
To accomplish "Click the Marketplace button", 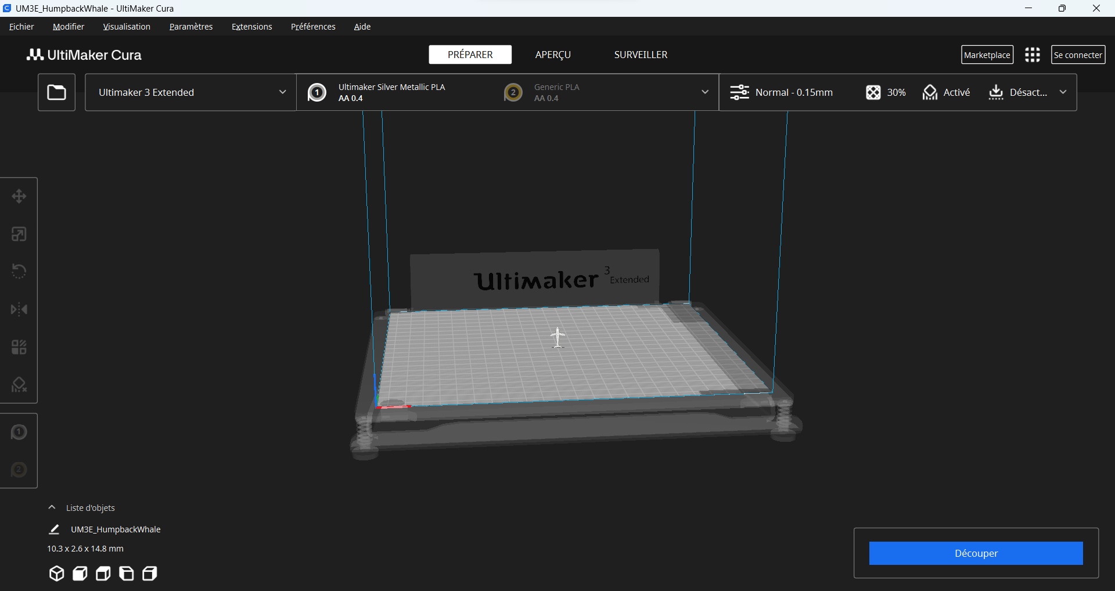I will pyautogui.click(x=987, y=55).
